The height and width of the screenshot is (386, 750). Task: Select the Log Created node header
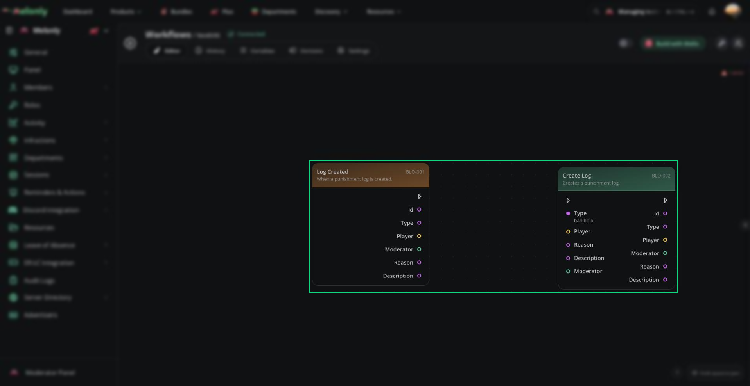(x=371, y=175)
